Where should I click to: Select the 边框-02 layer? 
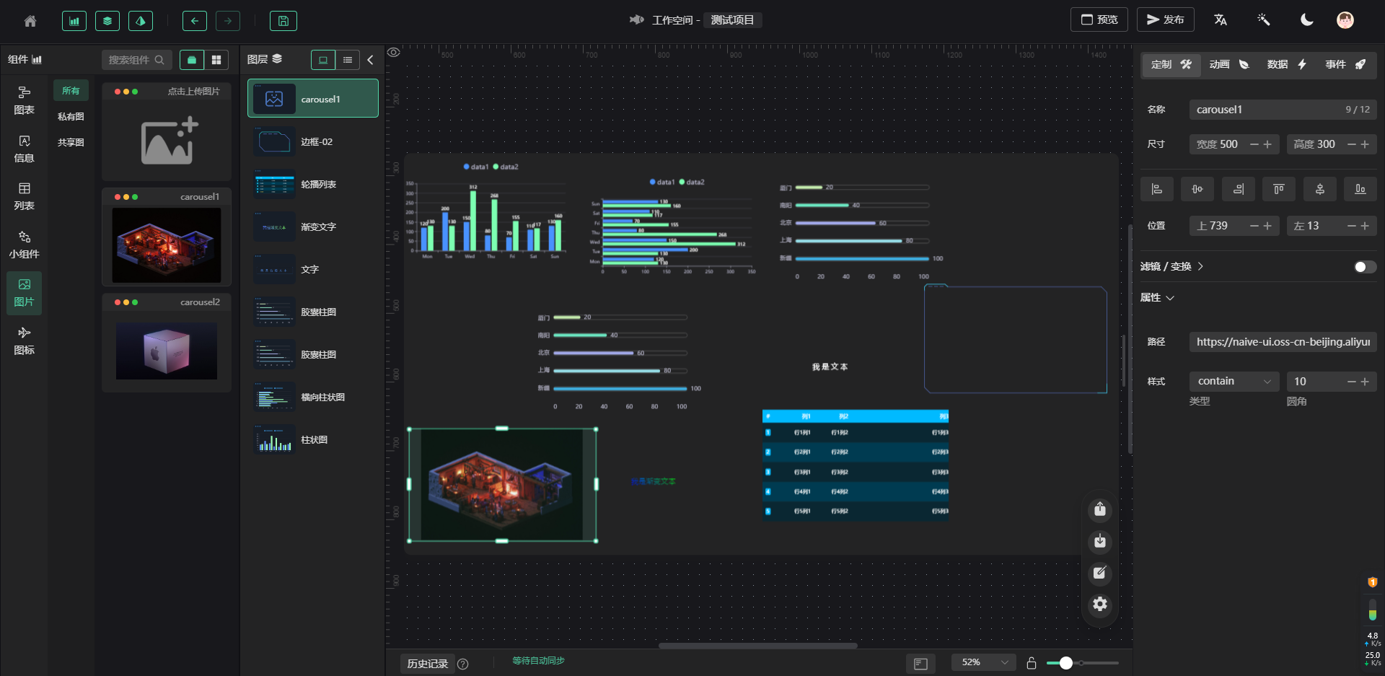point(313,141)
